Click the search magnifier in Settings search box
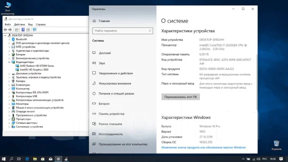The image size is (288, 162). 150,31
